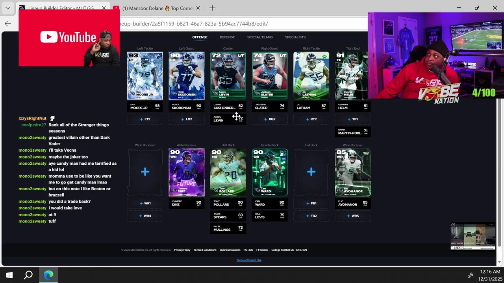Select the Jackson Slater right guard card
Viewport: 504px width, 283px height.
(270, 76)
